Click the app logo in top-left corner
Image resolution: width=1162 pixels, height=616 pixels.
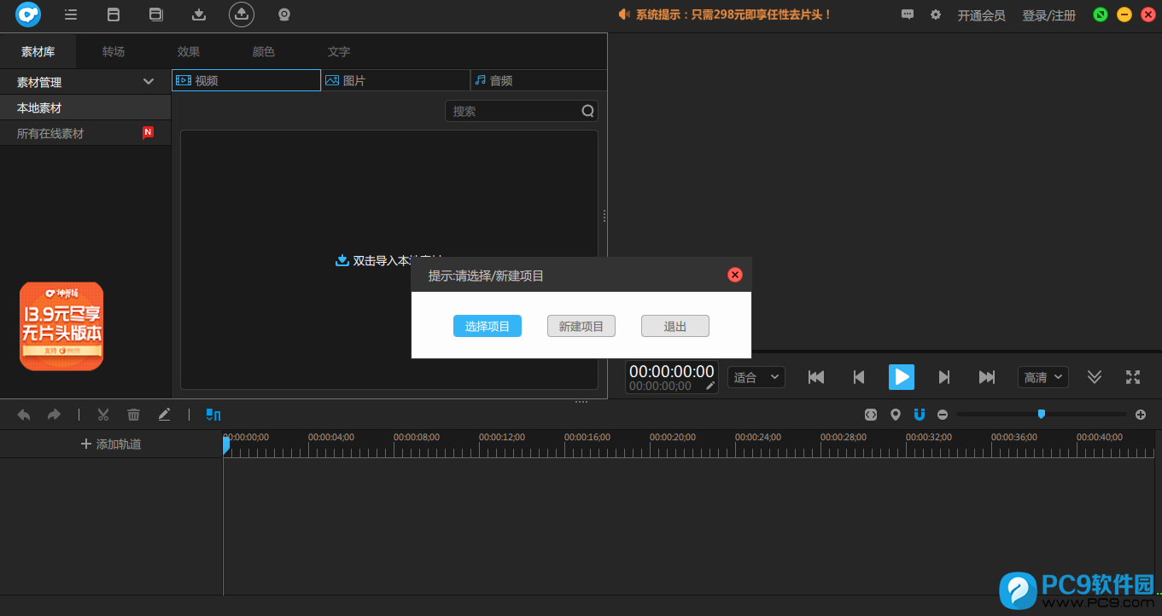tap(28, 15)
